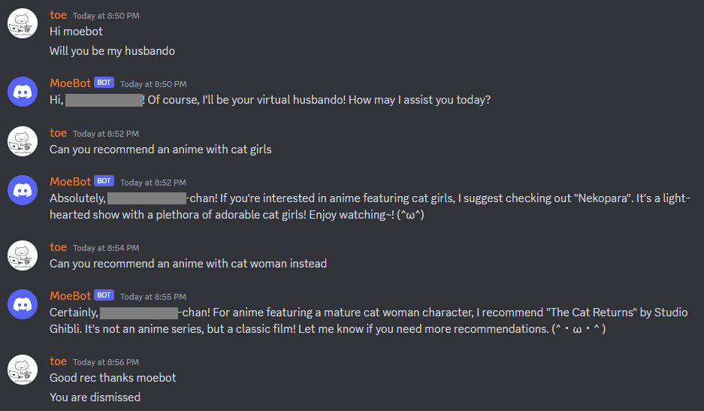This screenshot has width=704, height=411.
Task: Click toe's avatar beside the 8:50 PM message
Action: coord(23,24)
